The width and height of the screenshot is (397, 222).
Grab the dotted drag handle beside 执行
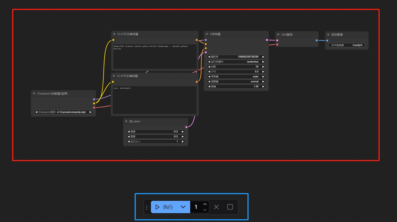pos(147,207)
